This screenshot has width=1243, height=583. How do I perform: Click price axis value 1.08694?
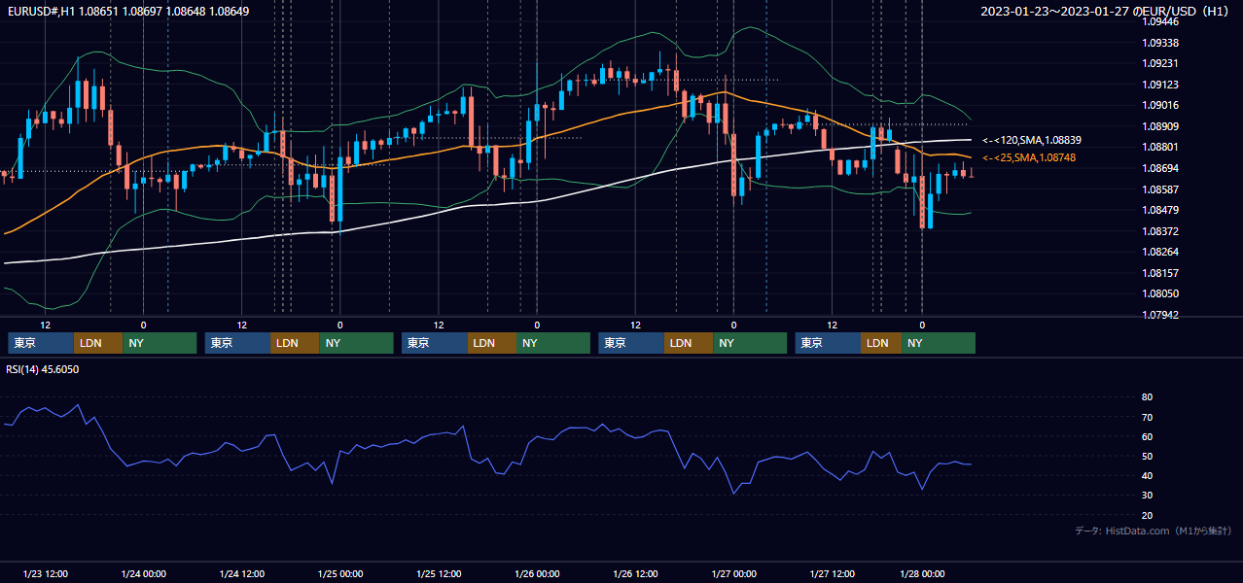[1159, 168]
